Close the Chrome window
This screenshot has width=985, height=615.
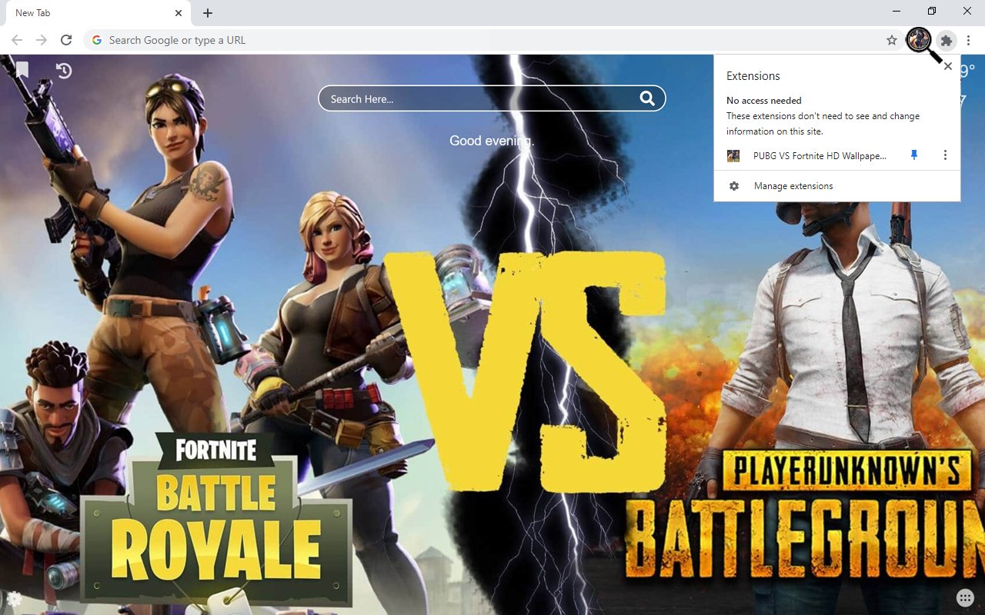point(967,11)
